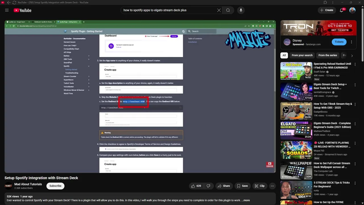This screenshot has height=205, width=364.
Task: Open Mad About Tutorials channel name link
Action: 28,184
